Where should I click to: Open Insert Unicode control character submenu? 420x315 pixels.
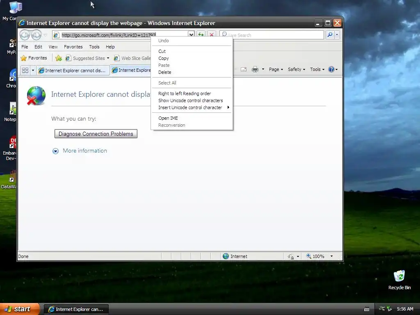[x=192, y=107]
